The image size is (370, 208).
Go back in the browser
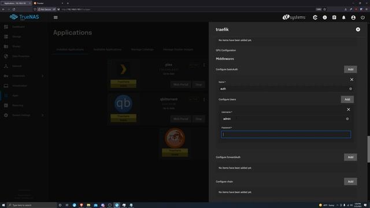point(3,9)
